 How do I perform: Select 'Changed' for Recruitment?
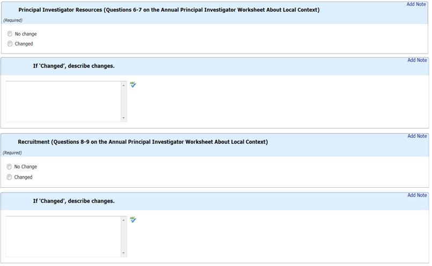click(9, 177)
